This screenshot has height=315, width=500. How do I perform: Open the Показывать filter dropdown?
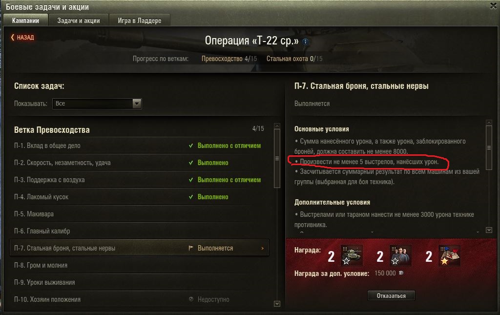97,104
